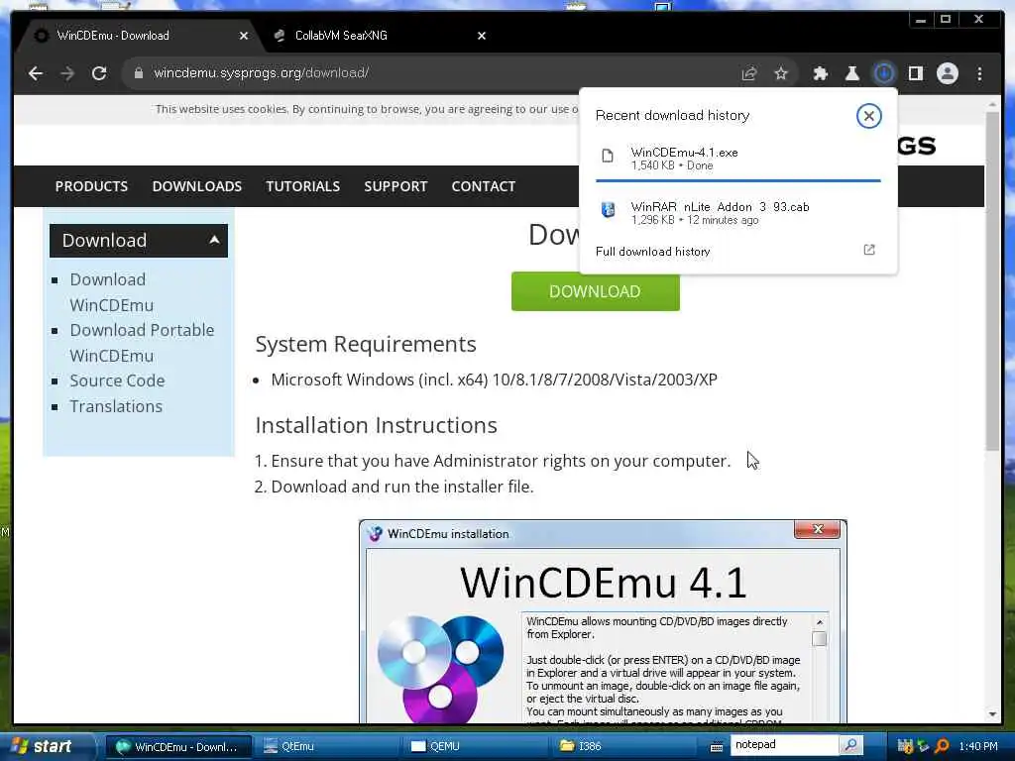1015x761 pixels.
Task: Open the side panel icon
Action: [x=915, y=73]
